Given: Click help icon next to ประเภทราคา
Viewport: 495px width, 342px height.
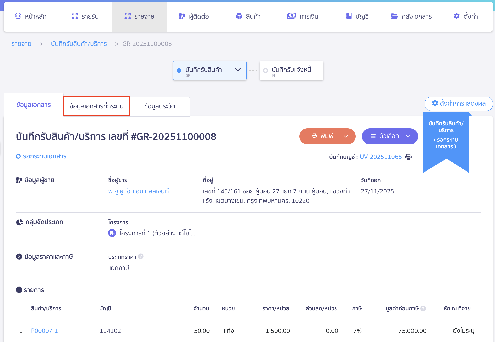Looking at the screenshot, I should [x=141, y=256].
